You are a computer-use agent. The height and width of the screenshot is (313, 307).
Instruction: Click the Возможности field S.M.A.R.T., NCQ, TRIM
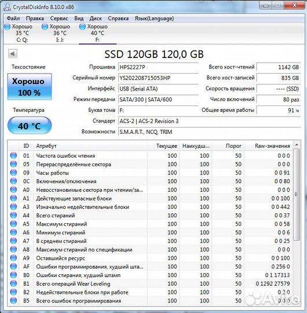tap(209, 132)
